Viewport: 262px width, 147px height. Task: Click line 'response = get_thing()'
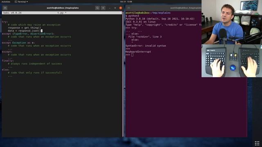click(24, 28)
